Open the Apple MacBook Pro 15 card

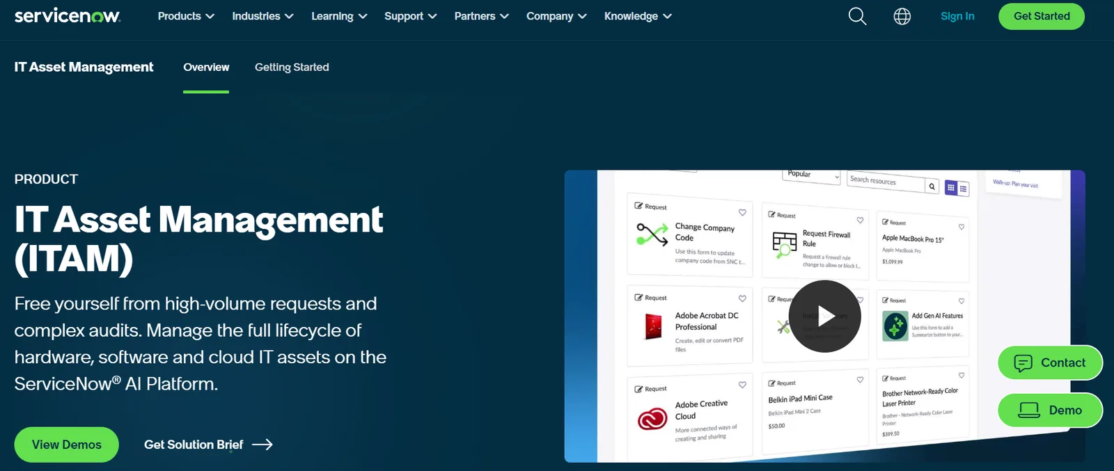(923, 246)
